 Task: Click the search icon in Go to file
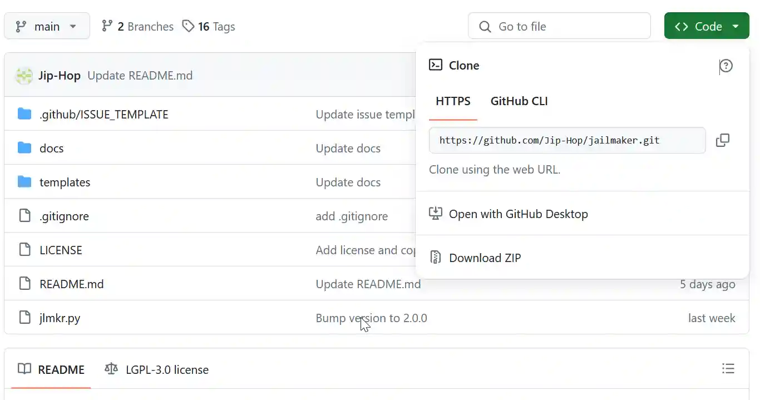coord(484,26)
